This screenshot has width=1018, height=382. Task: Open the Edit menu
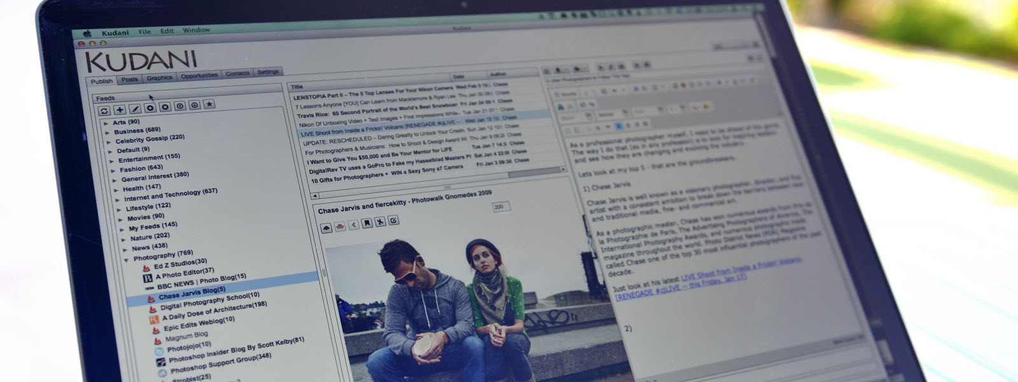[167, 31]
